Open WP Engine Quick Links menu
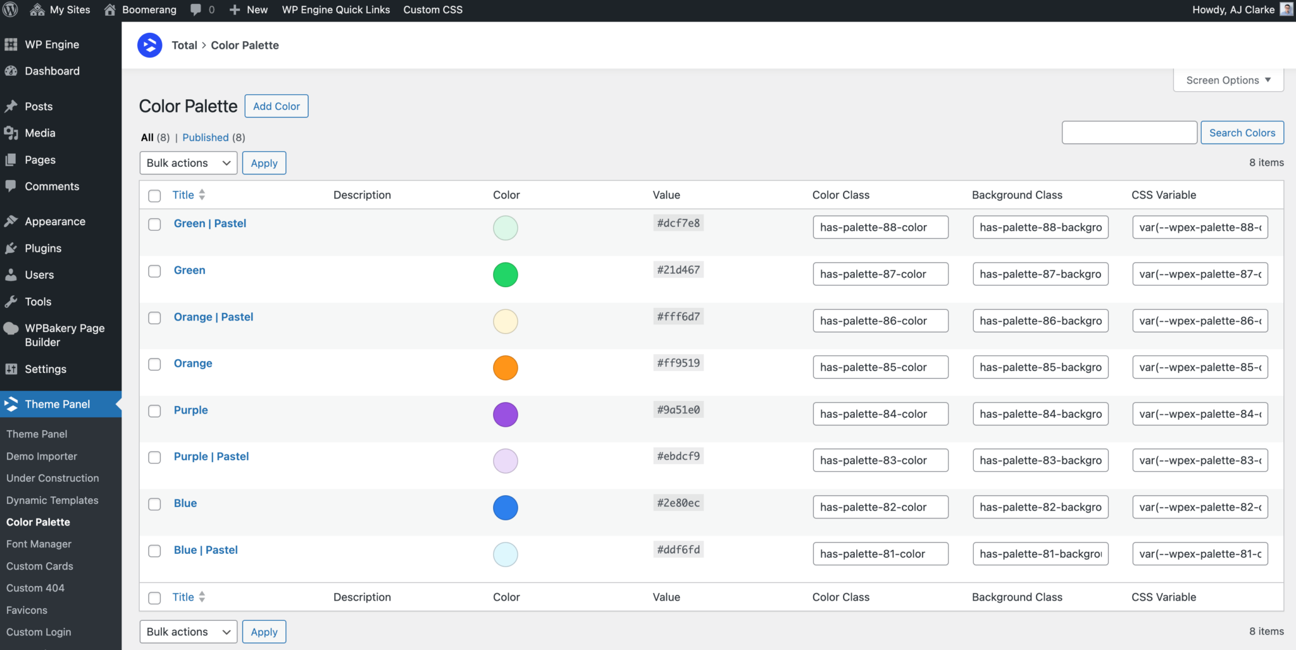Screen dimensions: 1296x650 click(335, 9)
